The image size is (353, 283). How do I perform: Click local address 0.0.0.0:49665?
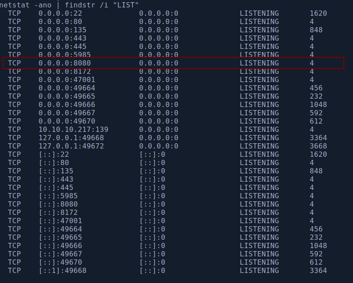[66, 96]
